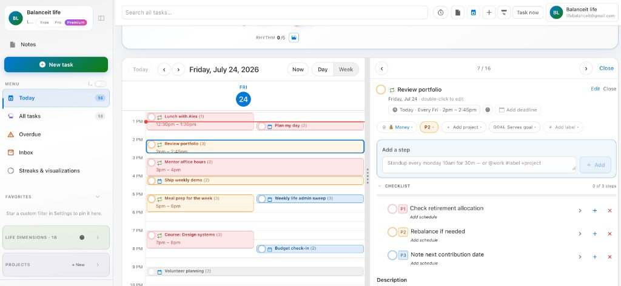
Task: Complete Budget check-in in calendar
Action: click(x=261, y=249)
